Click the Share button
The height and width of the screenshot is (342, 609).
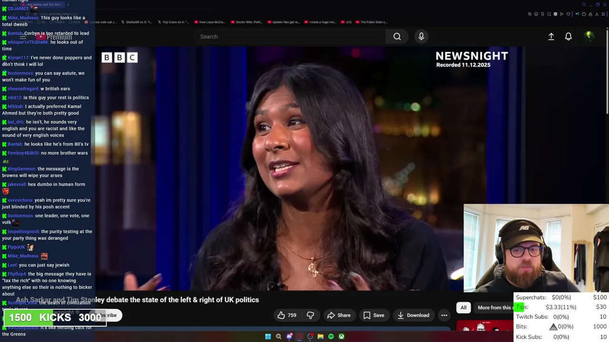(x=339, y=315)
